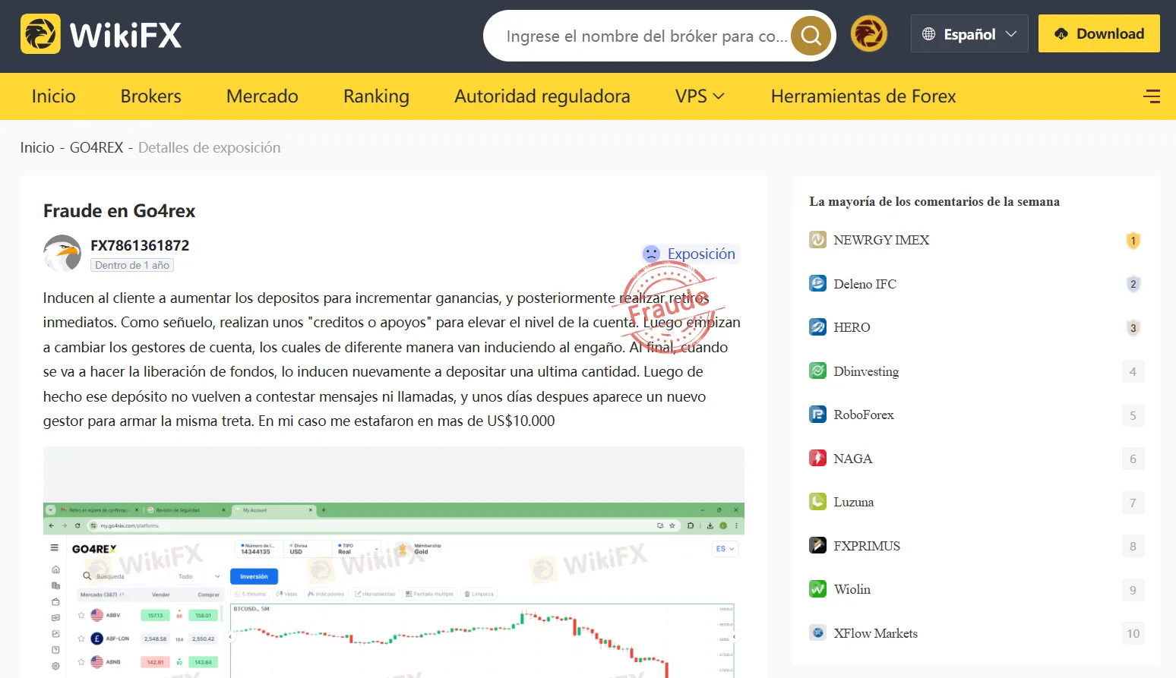
Task: Open Autoridad reguladora menu item
Action: (x=542, y=96)
